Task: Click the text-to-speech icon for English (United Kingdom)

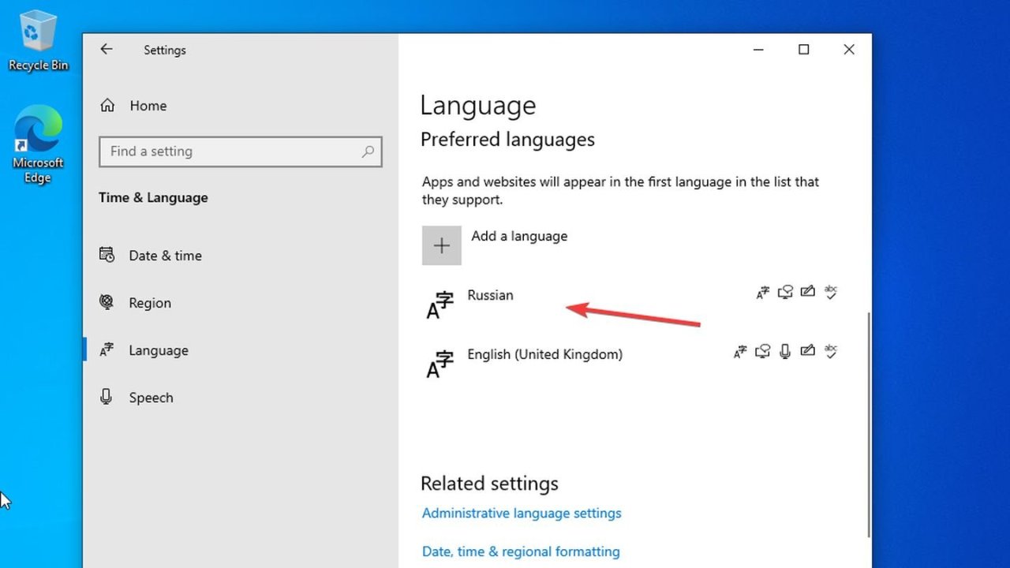Action: tap(762, 351)
